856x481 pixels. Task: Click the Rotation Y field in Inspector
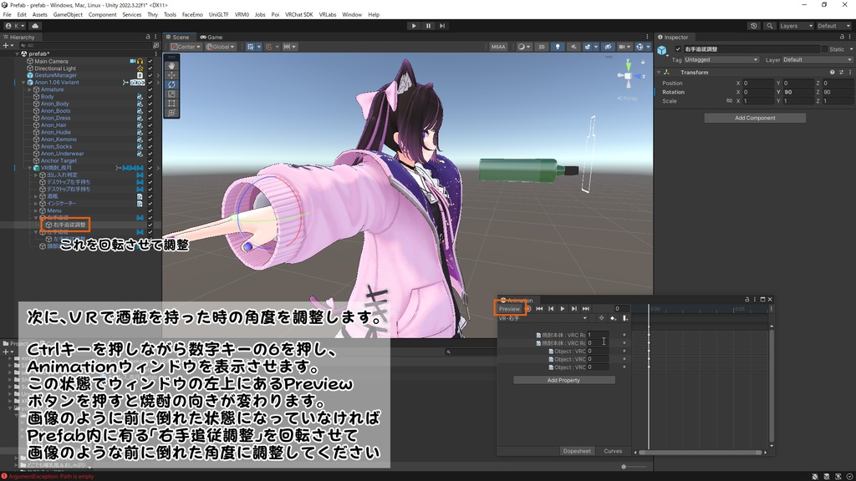pyautogui.click(x=797, y=92)
